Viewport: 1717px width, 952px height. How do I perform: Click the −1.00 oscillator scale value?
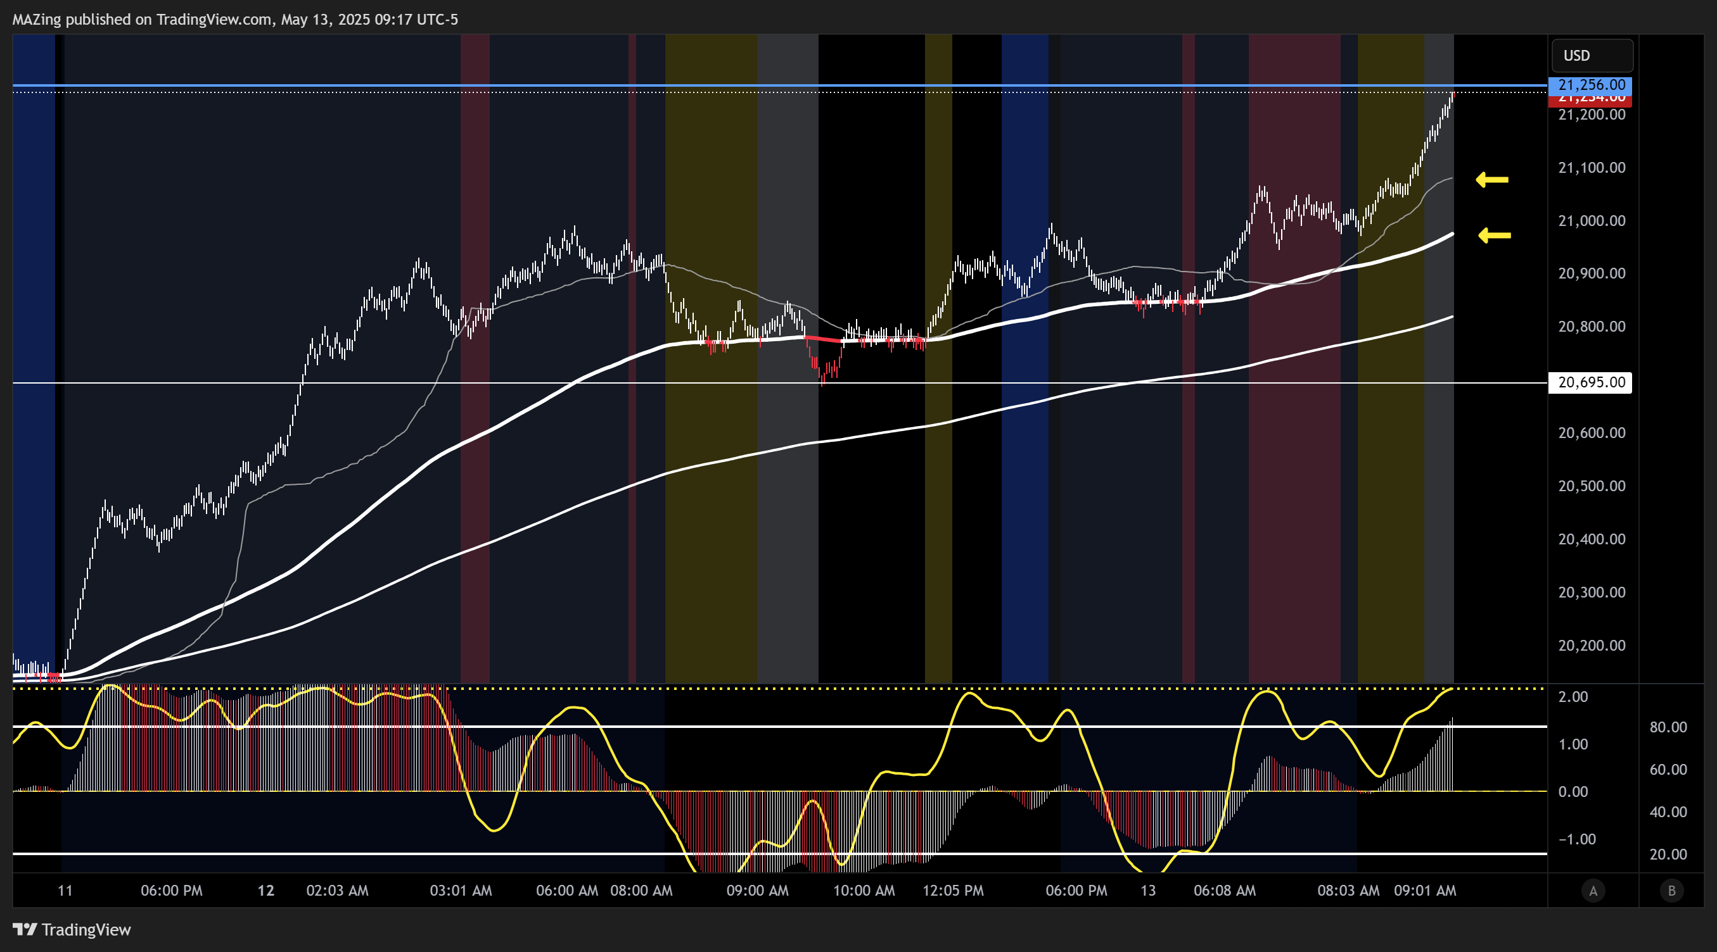(1576, 839)
